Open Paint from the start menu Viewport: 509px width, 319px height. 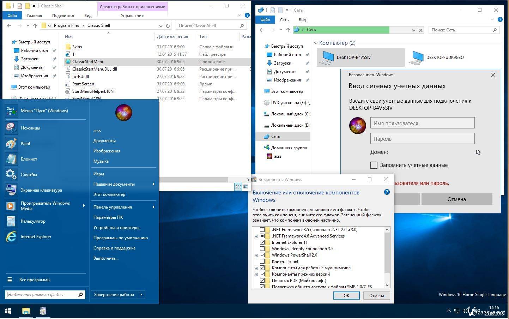(25, 144)
